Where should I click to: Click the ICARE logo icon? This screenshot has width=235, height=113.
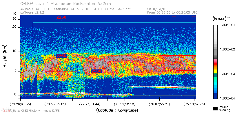coord(7,110)
